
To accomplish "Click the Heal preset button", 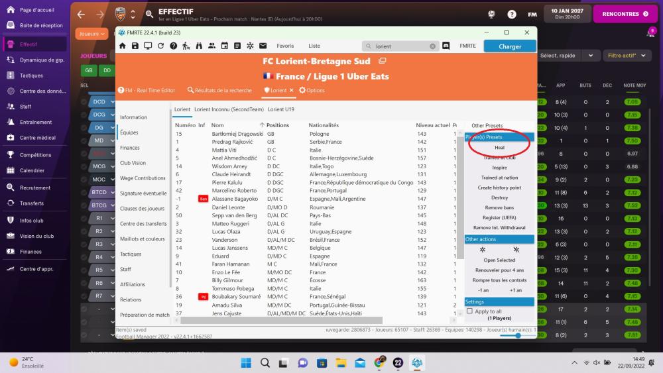I will click(499, 147).
